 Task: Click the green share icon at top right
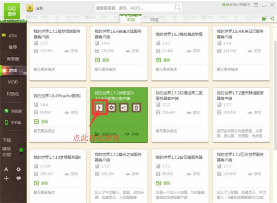pos(272,18)
